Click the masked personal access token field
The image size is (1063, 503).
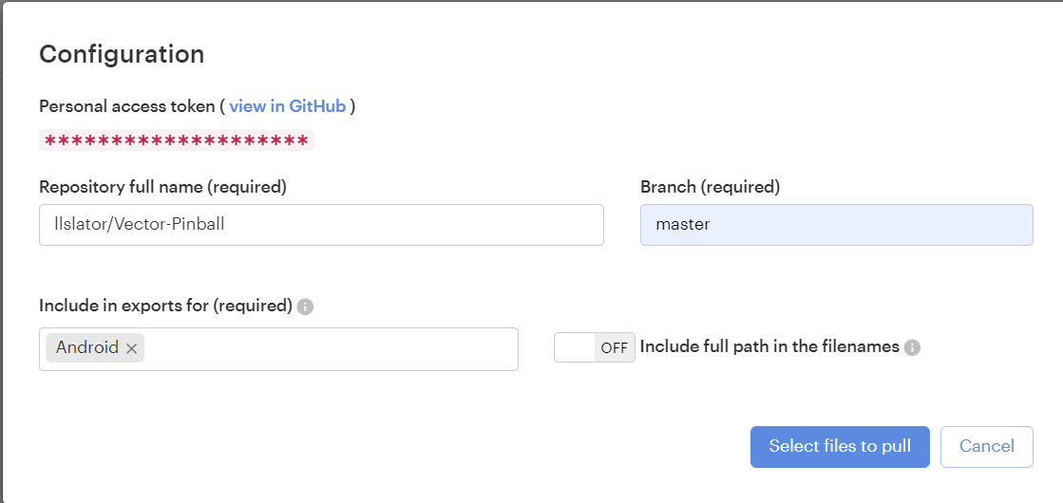[x=177, y=140]
